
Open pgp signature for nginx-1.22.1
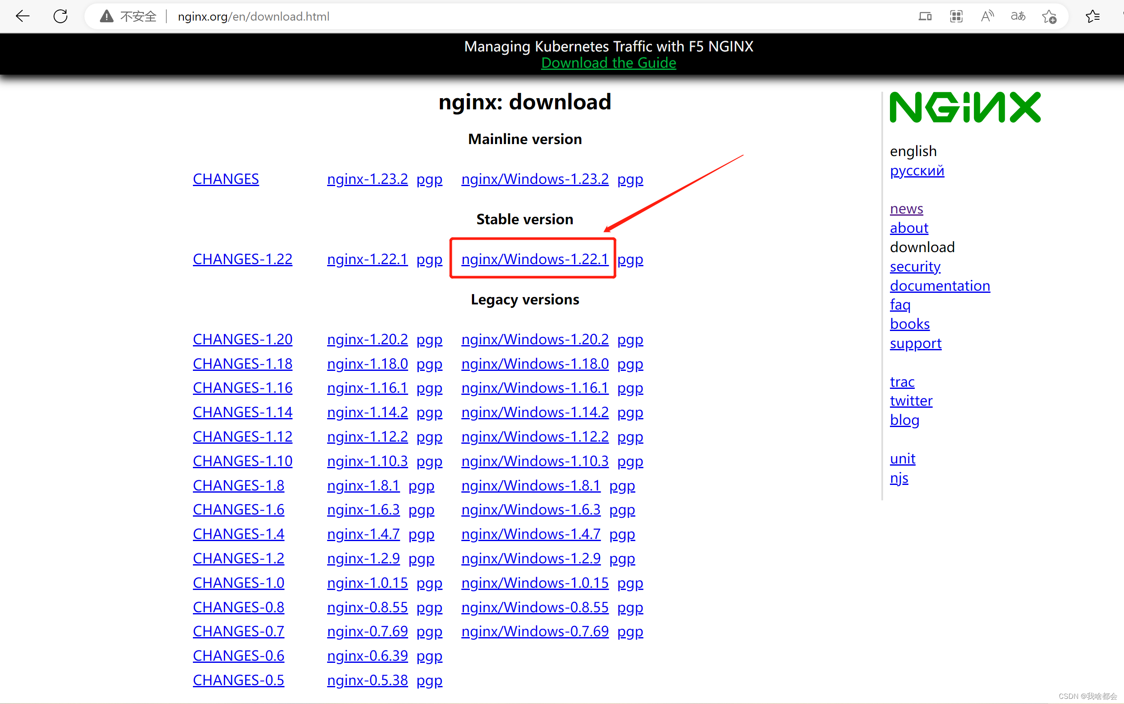click(x=429, y=260)
